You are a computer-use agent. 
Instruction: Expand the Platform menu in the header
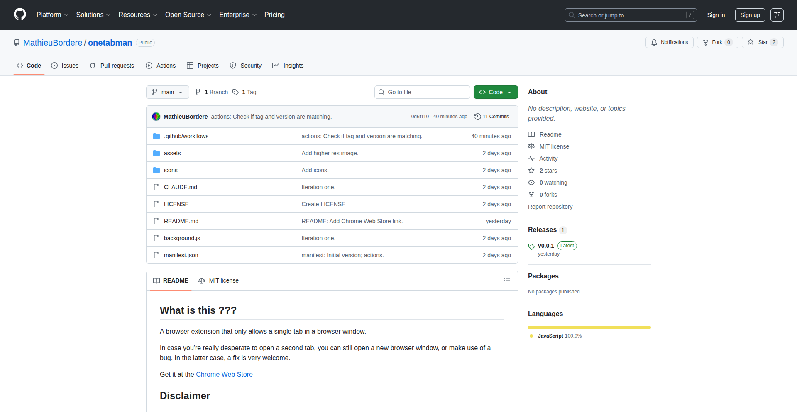(x=52, y=15)
